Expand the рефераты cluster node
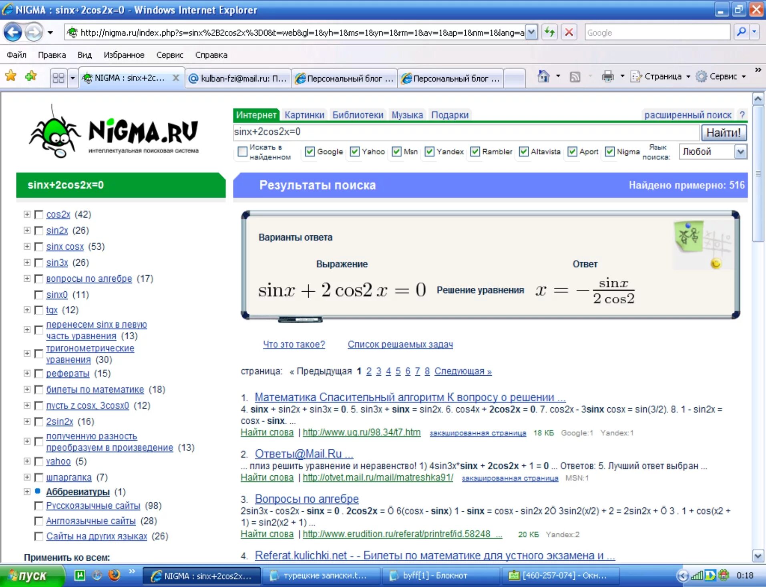The height and width of the screenshot is (587, 766). pyautogui.click(x=27, y=373)
